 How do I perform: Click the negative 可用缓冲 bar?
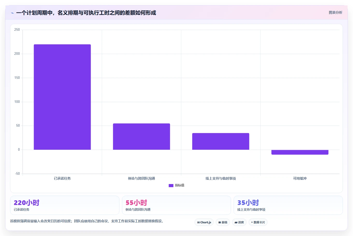[x=300, y=152]
